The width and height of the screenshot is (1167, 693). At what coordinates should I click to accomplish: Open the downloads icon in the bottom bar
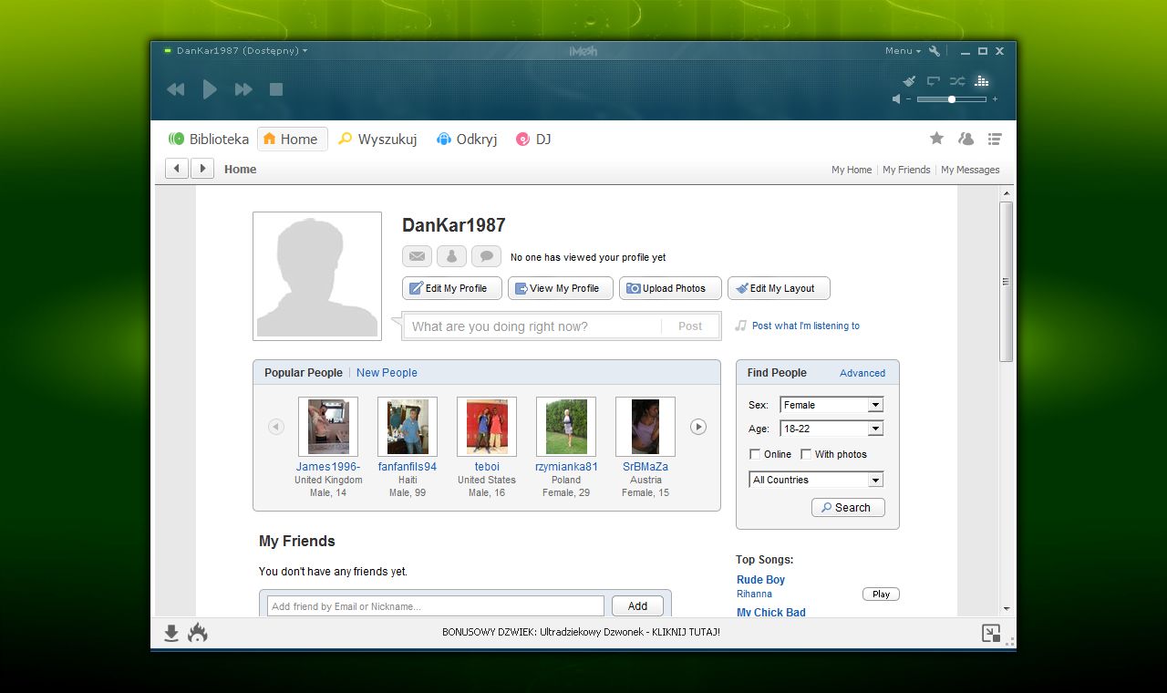coord(170,632)
